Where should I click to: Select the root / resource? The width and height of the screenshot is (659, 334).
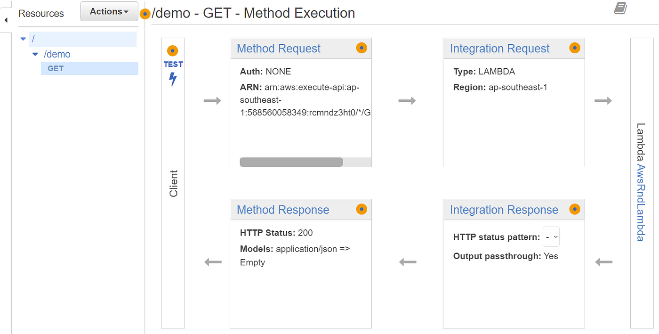[x=83, y=39]
